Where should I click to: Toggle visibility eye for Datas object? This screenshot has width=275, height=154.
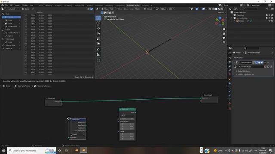[x=269, y=21]
